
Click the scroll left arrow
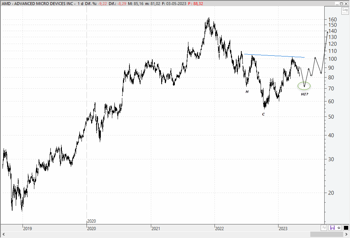[3, 234]
